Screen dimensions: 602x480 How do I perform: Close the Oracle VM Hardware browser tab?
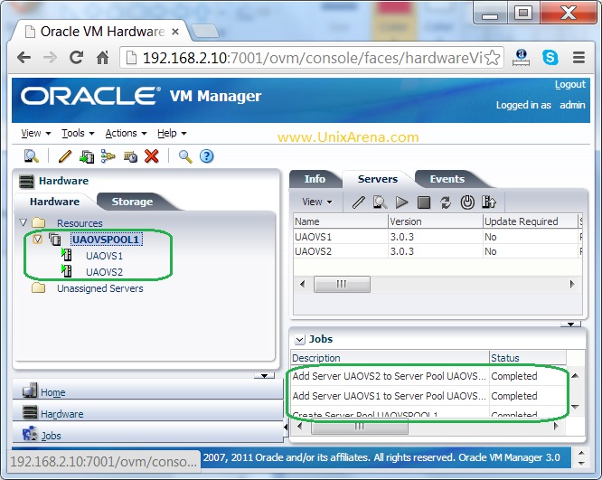coord(175,32)
